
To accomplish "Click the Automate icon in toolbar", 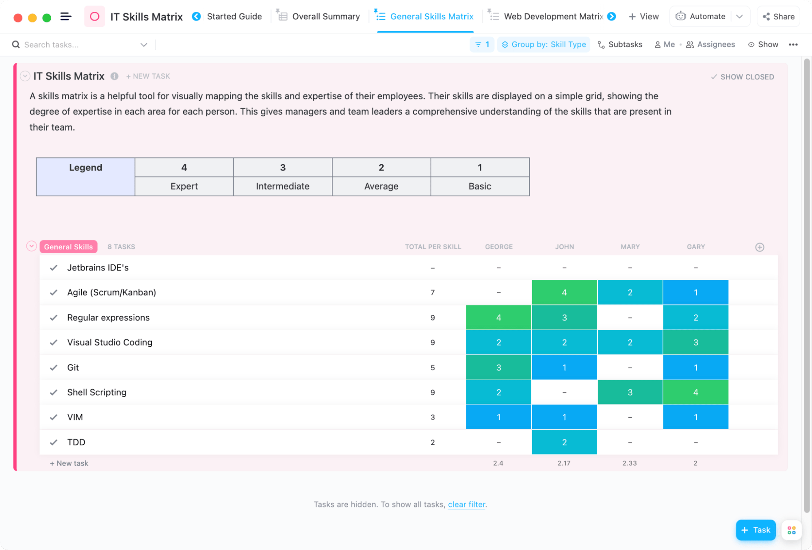I will (680, 16).
